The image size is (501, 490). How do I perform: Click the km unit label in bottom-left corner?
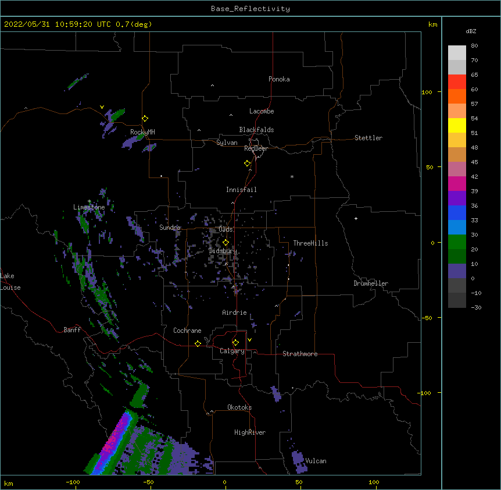(9, 483)
